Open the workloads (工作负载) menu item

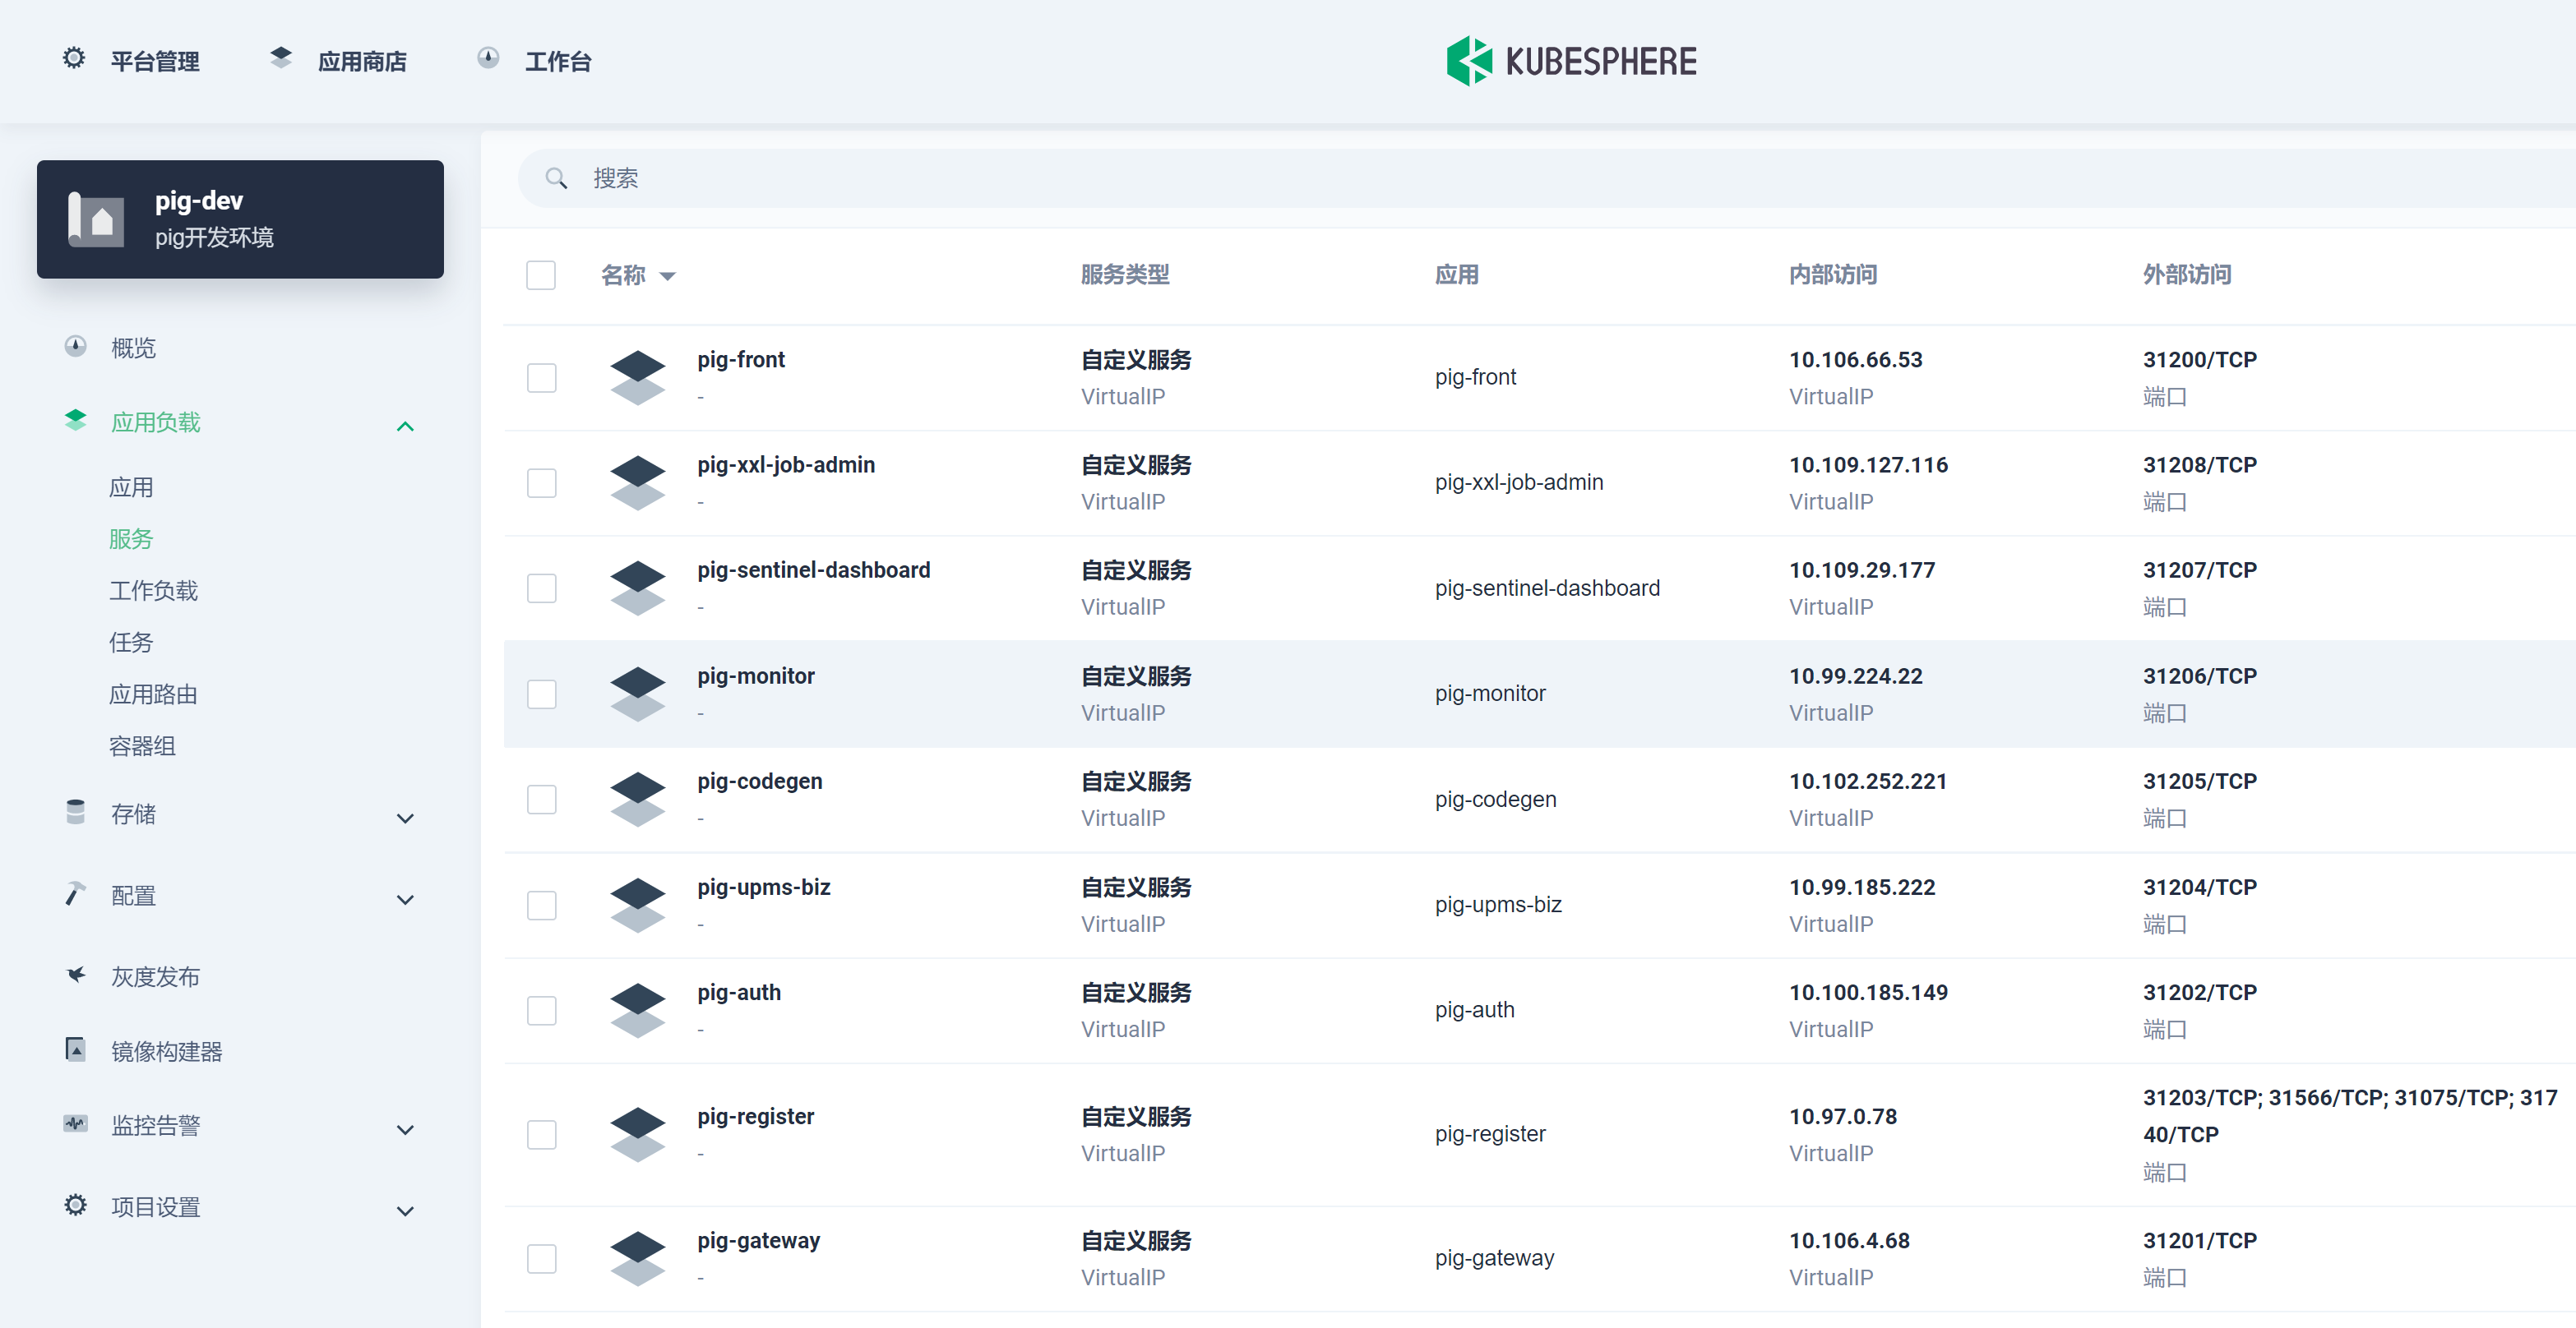[x=153, y=591]
